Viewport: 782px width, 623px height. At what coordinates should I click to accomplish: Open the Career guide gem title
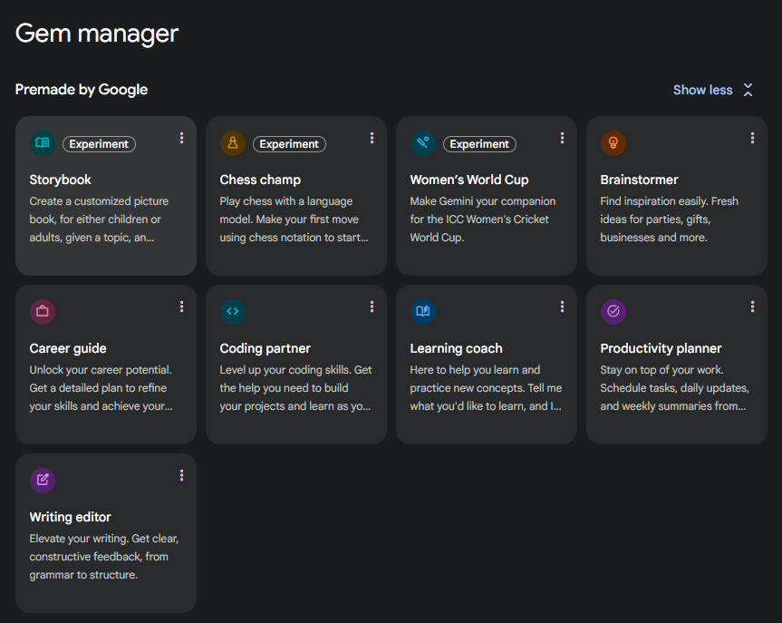68,348
